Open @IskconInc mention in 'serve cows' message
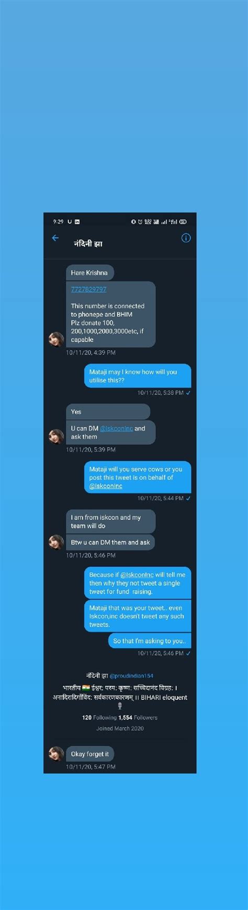The width and height of the screenshot is (248, 910). 106,486
